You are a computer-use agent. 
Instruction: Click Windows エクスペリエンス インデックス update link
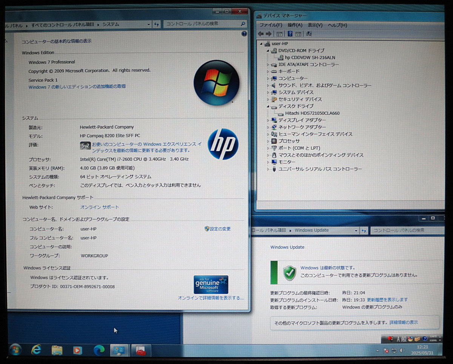pos(147,147)
